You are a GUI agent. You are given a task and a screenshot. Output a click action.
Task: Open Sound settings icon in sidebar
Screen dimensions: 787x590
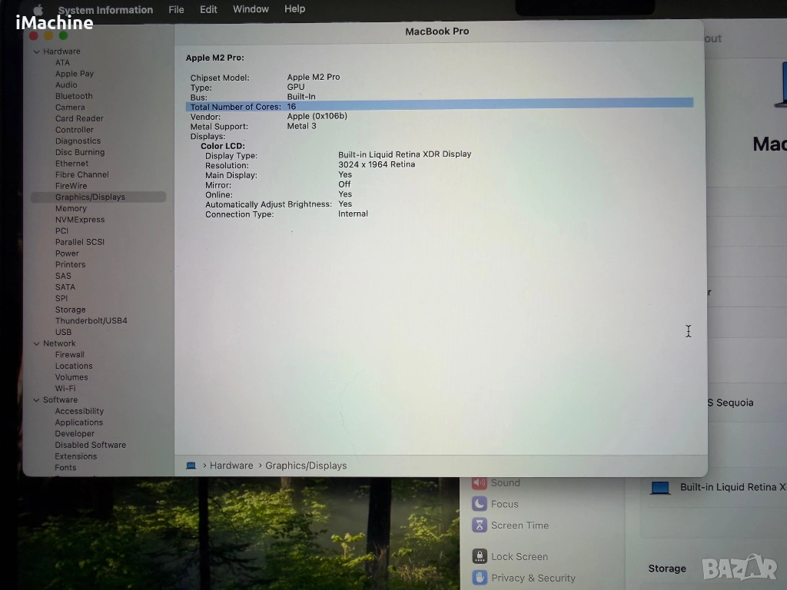(x=480, y=482)
